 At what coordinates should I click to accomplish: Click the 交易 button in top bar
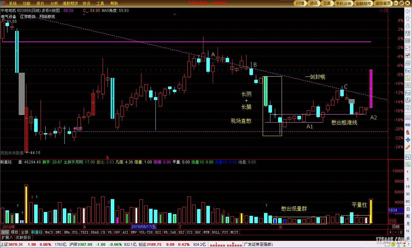point(327,3)
